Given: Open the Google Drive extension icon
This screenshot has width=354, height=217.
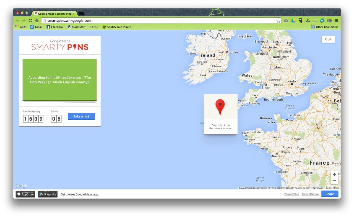Looking at the screenshot, I should point(293,21).
